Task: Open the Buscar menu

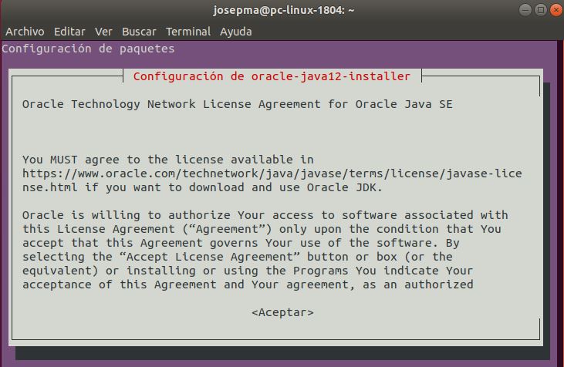Action: pos(139,32)
